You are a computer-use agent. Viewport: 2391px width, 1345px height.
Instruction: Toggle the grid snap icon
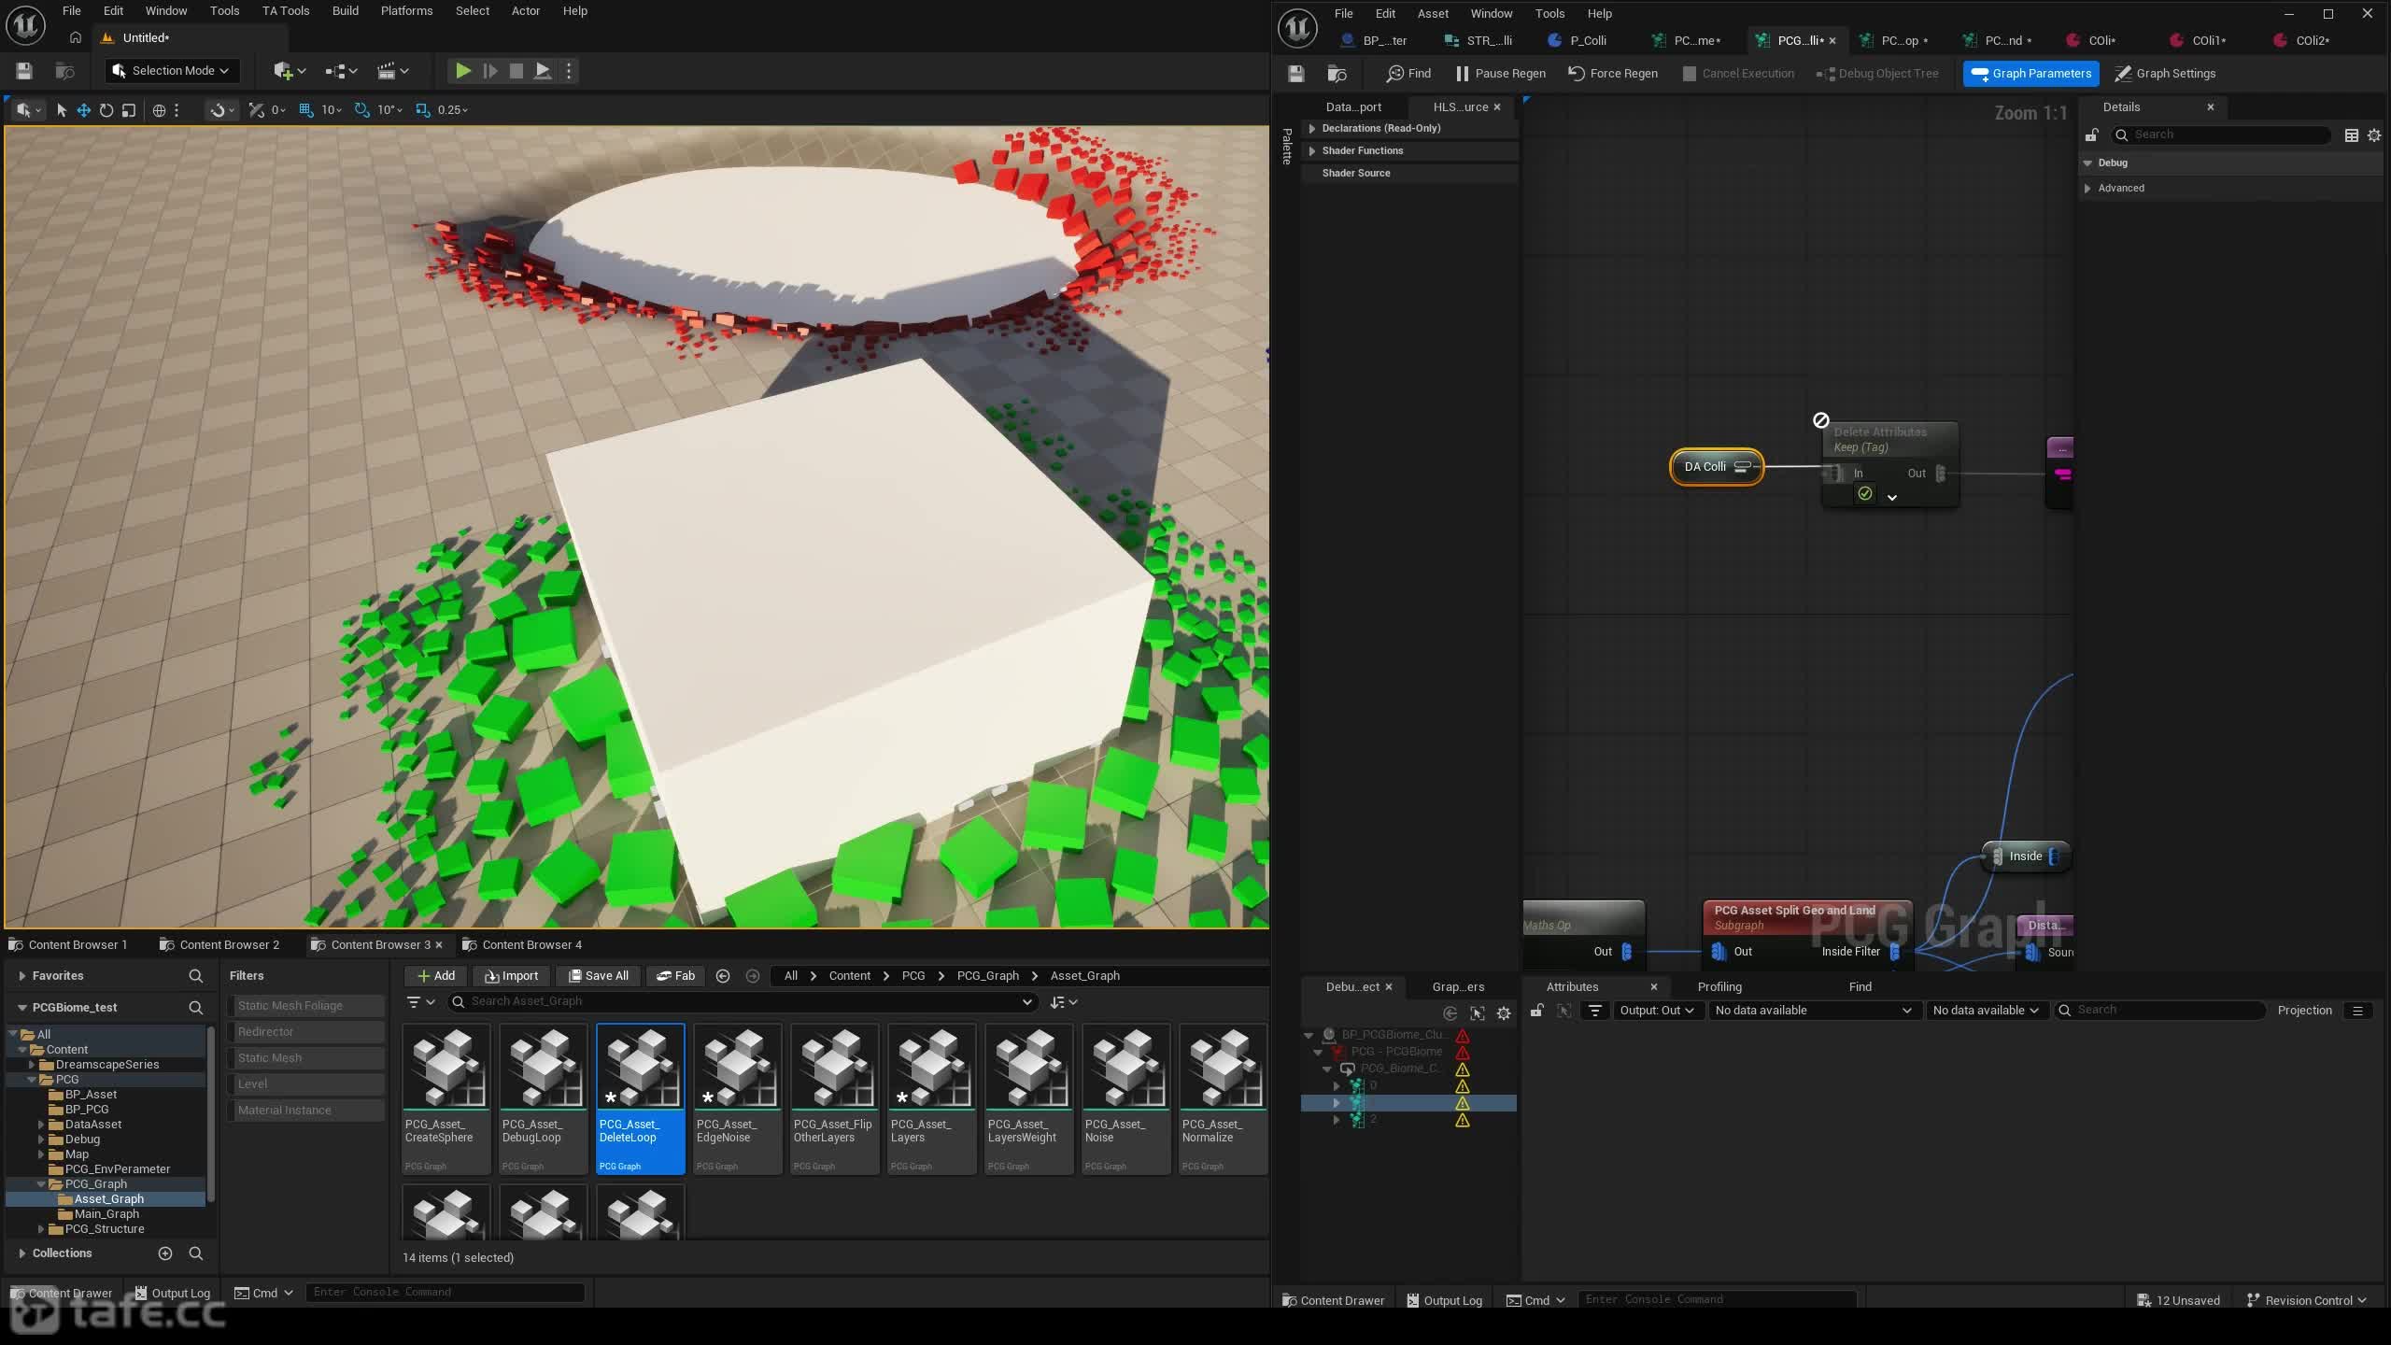(306, 110)
